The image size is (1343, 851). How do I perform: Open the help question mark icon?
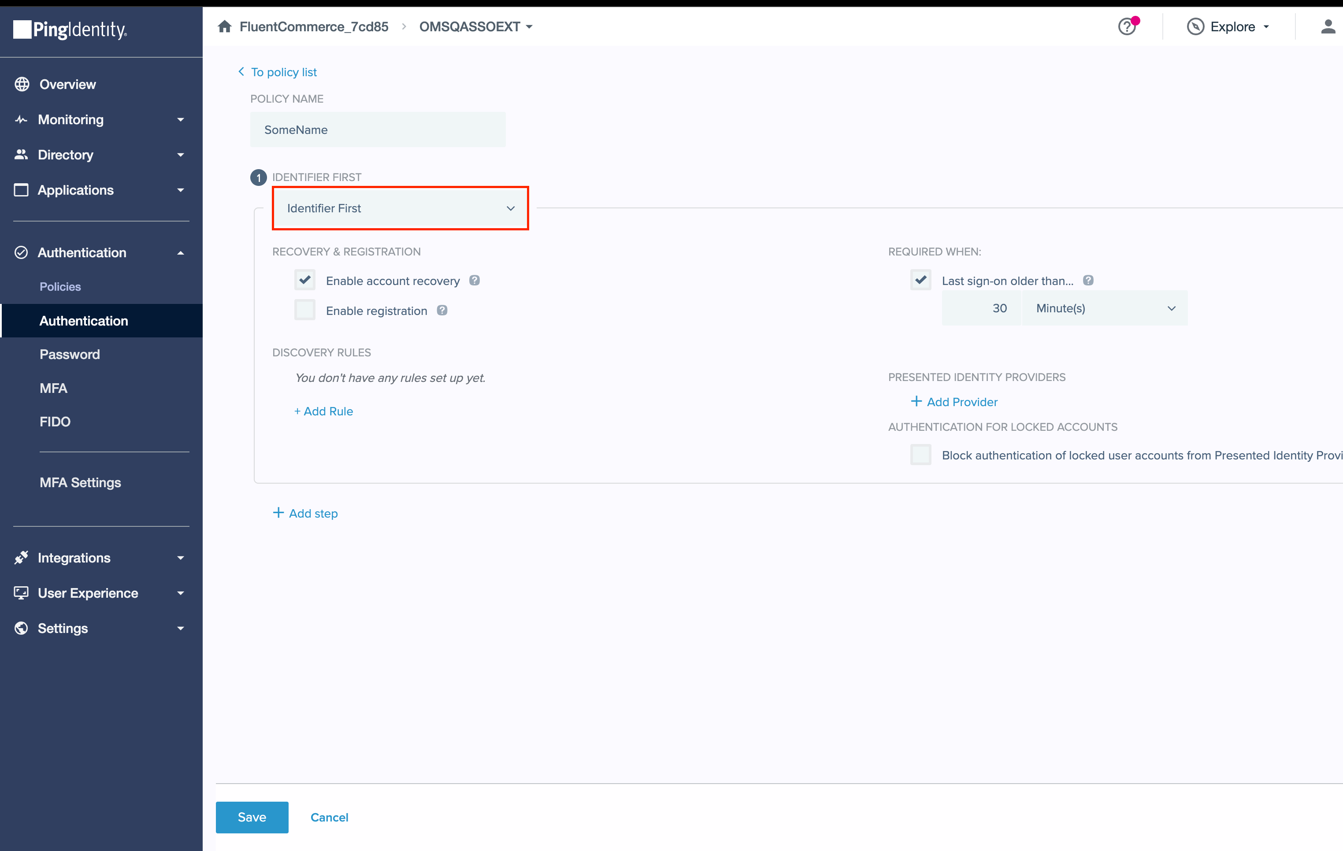pyautogui.click(x=1127, y=26)
